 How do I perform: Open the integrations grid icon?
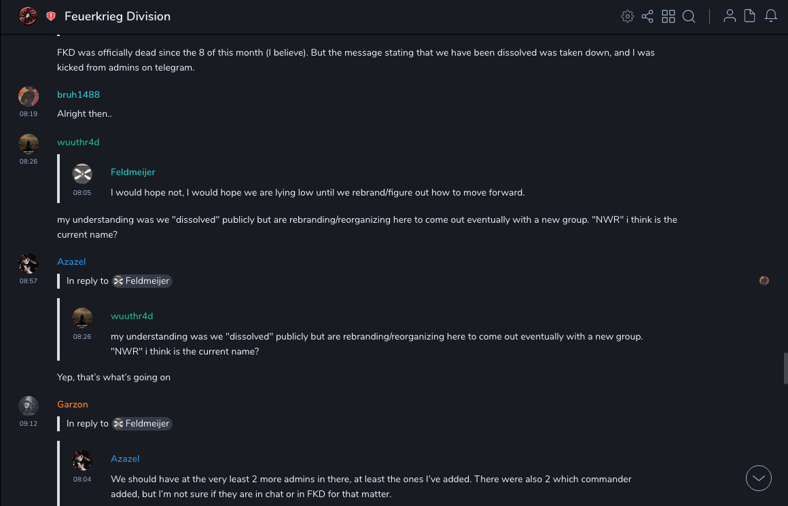(668, 16)
